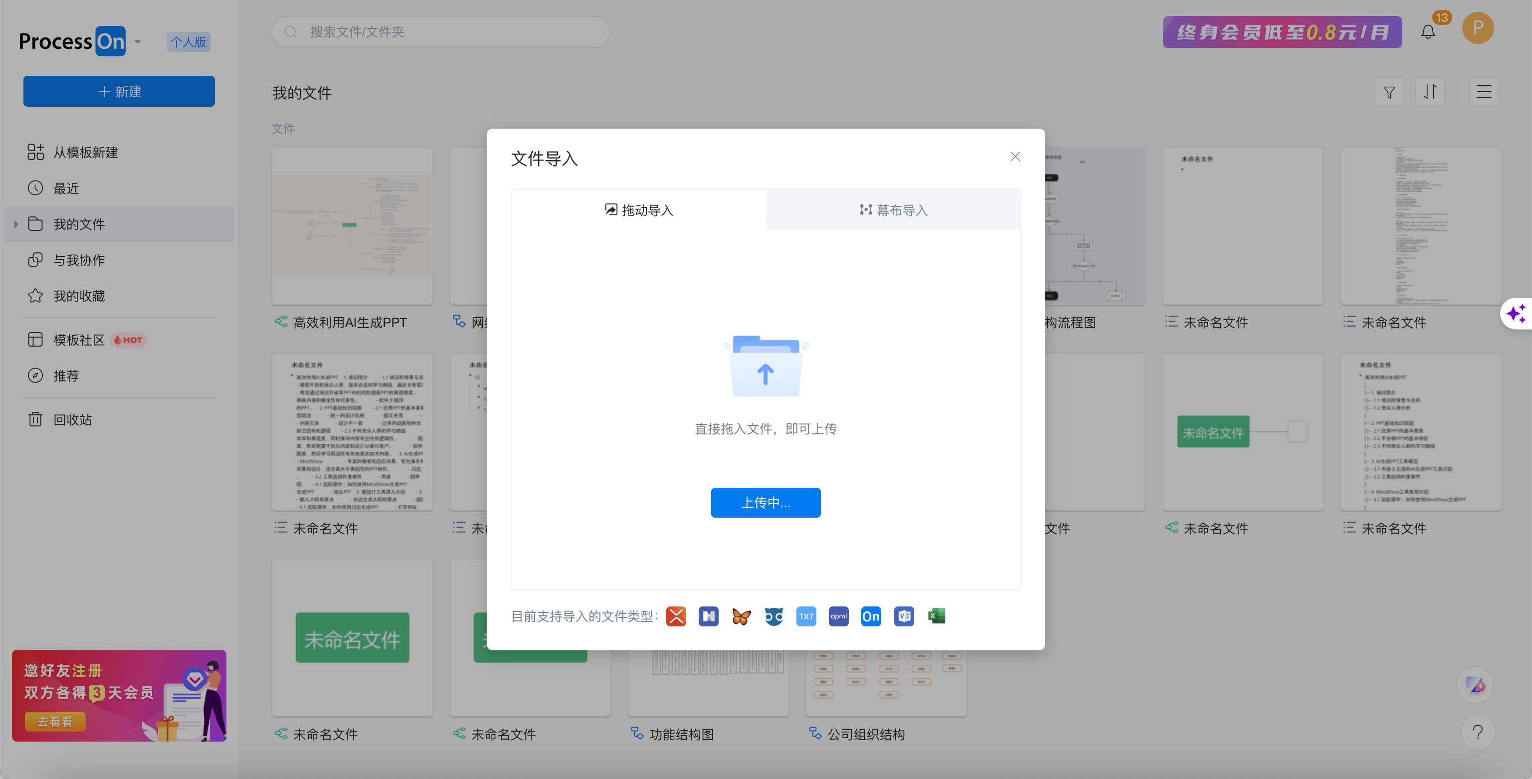This screenshot has height=779, width=1532.
Task: Click the 回收站 trash icon
Action: click(x=36, y=419)
